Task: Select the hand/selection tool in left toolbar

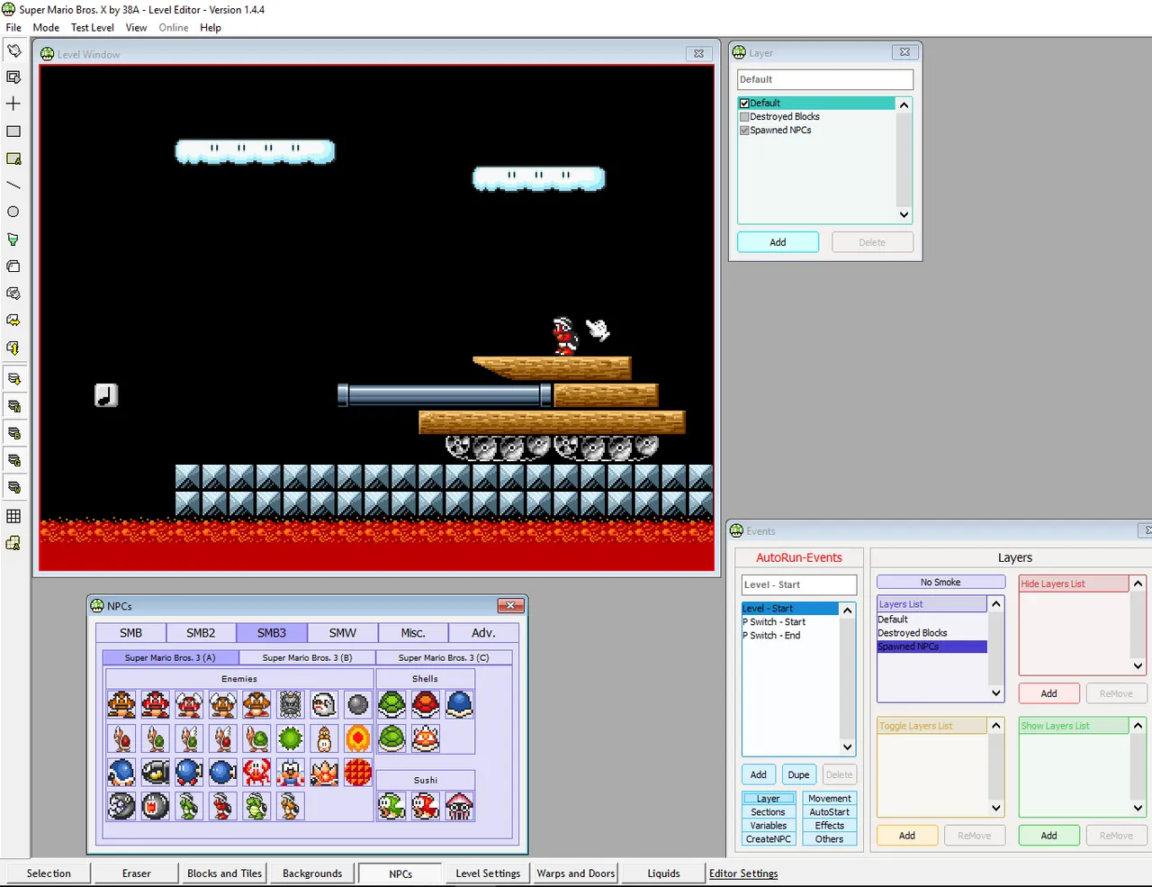Action: pyautogui.click(x=13, y=50)
